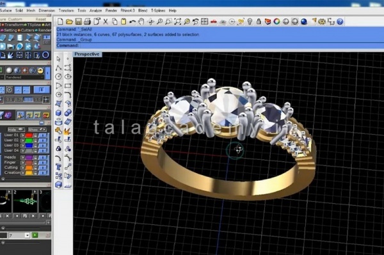Click the four viewports layout icon
384x255 pixels.
(204, 22)
